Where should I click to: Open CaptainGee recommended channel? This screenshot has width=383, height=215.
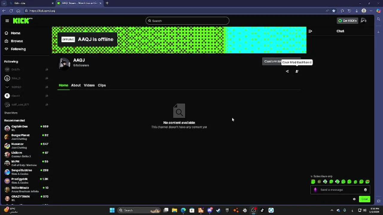tap(26, 128)
